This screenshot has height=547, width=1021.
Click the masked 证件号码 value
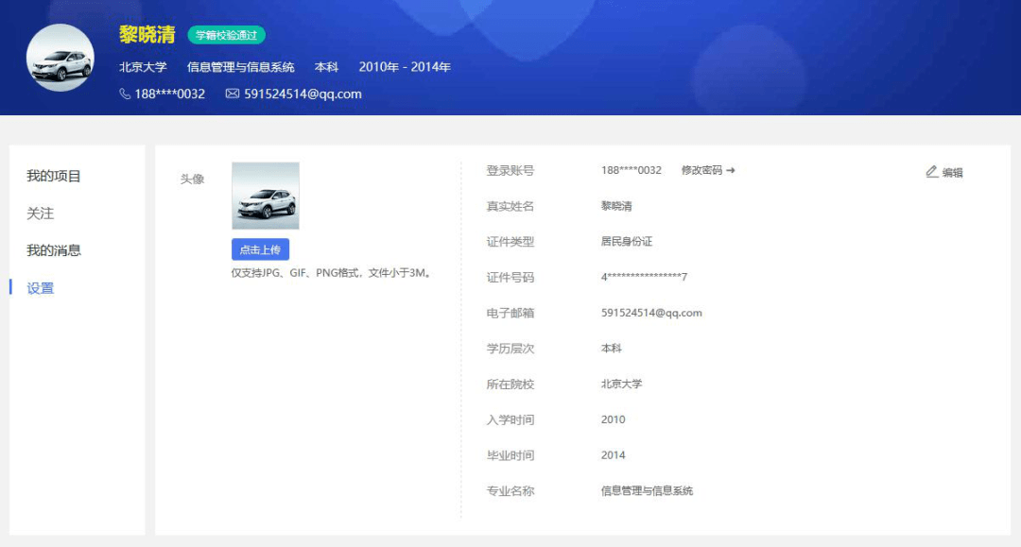tap(644, 277)
